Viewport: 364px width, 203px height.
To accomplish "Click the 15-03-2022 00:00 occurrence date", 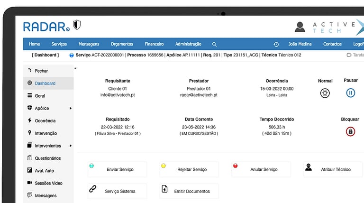I will 277,89.
